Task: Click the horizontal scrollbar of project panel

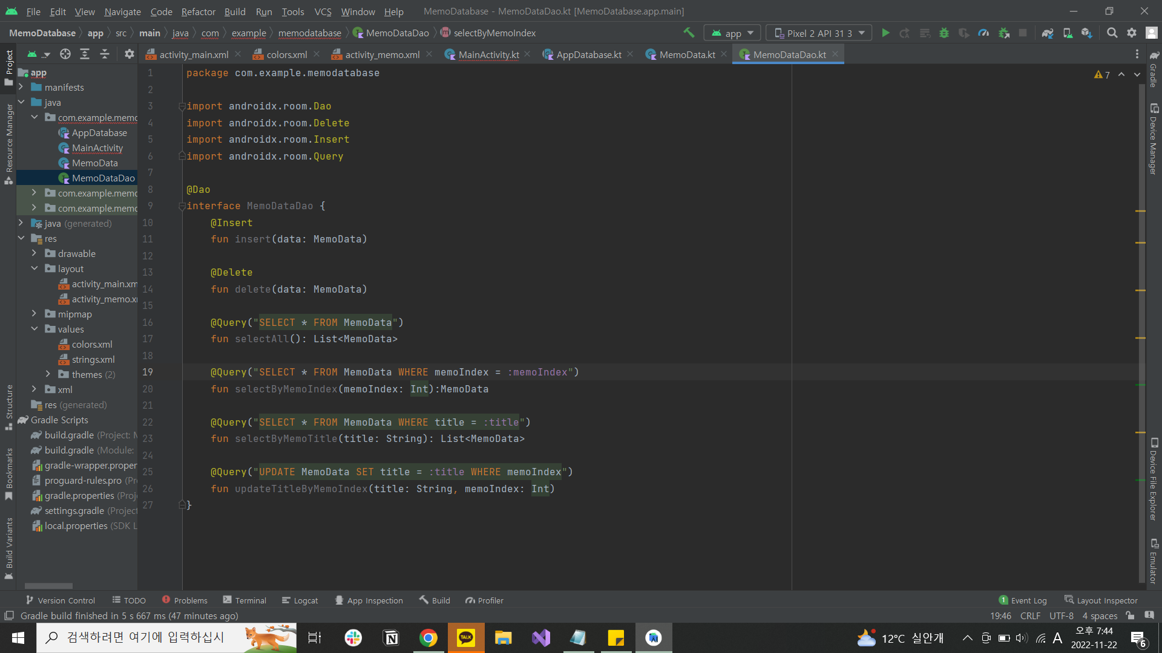Action: click(48, 586)
